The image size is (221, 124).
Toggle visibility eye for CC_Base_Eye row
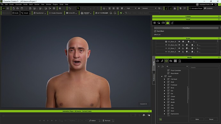tap(179, 45)
